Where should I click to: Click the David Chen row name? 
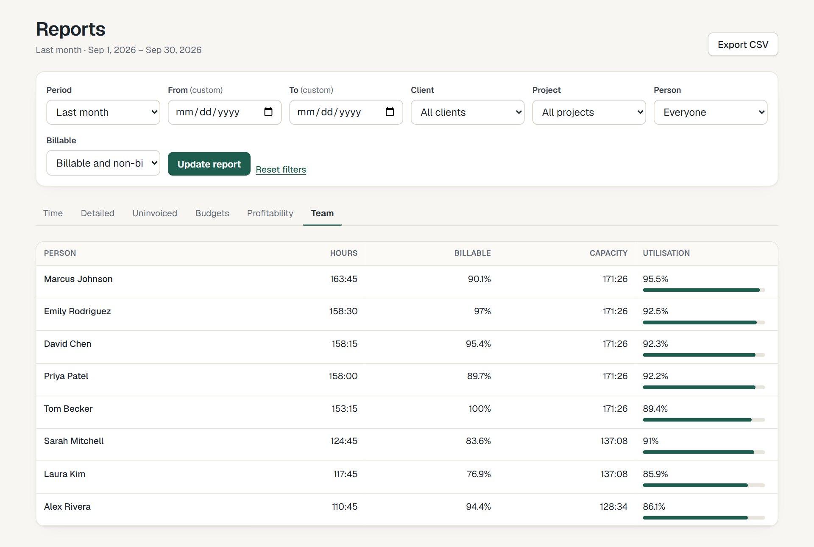[x=67, y=344]
